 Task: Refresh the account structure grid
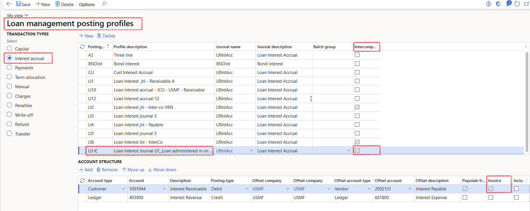82,181
